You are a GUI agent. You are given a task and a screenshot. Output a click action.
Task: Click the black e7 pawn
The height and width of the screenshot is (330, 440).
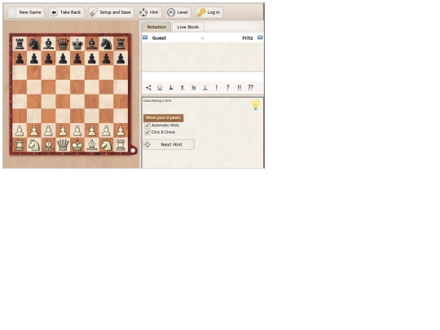pos(77,59)
